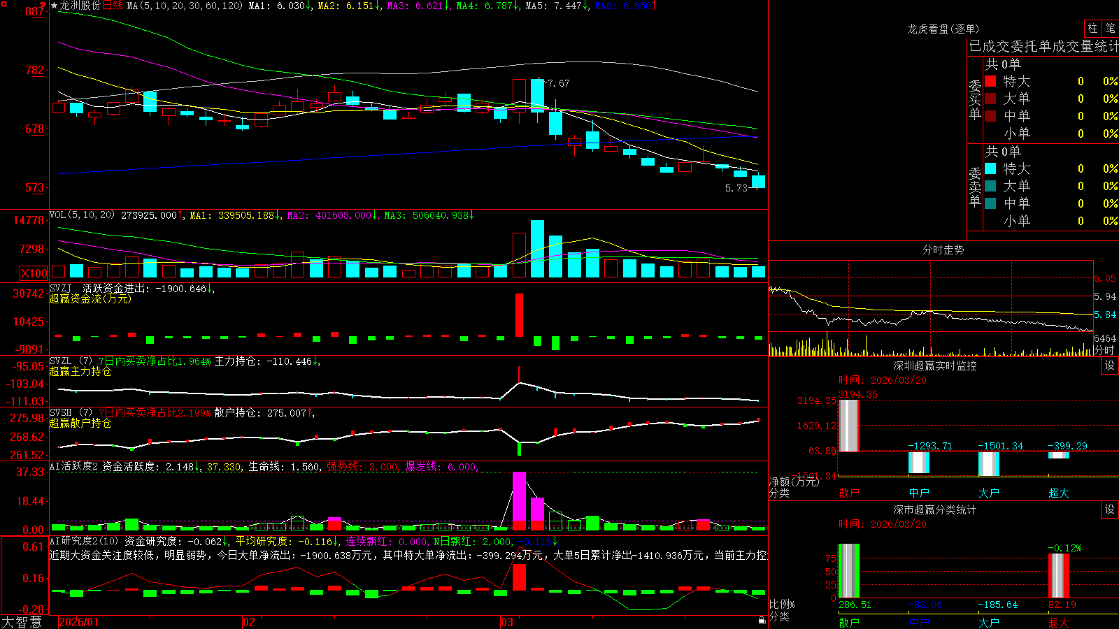The width and height of the screenshot is (1119, 629).
Task: Click the AI活跃度2 indicator label
Action: click(x=74, y=467)
